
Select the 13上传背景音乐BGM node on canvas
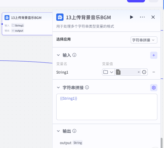(x=27, y=24)
